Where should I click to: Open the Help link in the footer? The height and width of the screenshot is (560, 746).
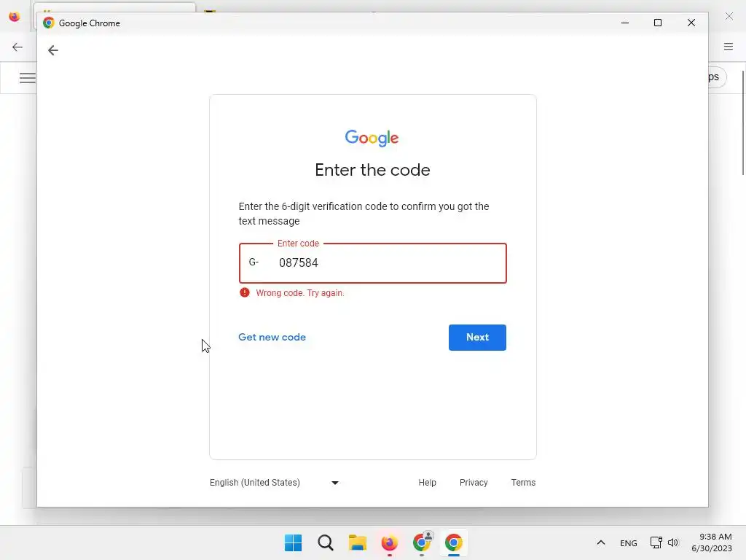[427, 483]
